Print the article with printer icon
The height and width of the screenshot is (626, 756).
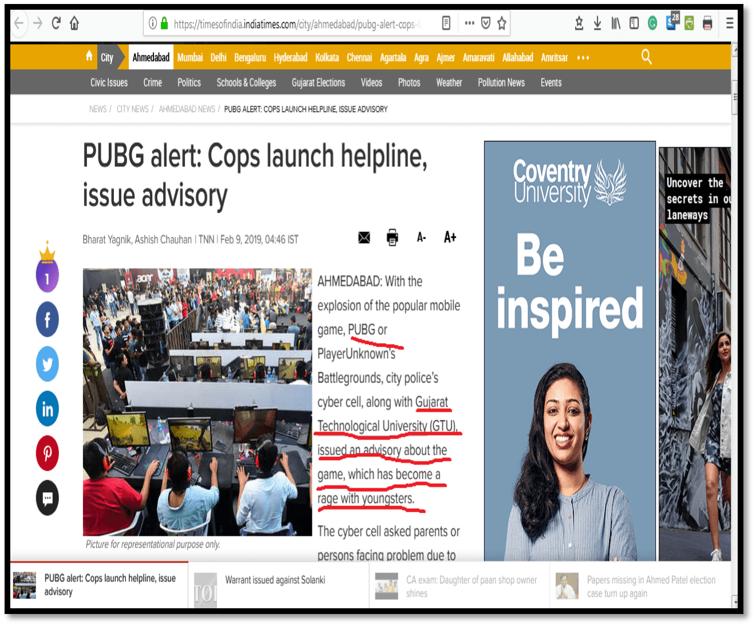pyautogui.click(x=393, y=237)
